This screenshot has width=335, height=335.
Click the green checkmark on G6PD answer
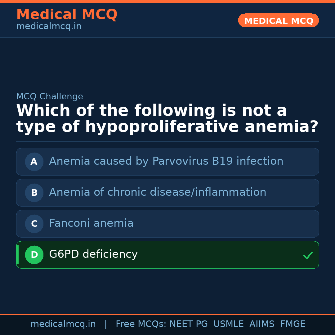tap(308, 255)
